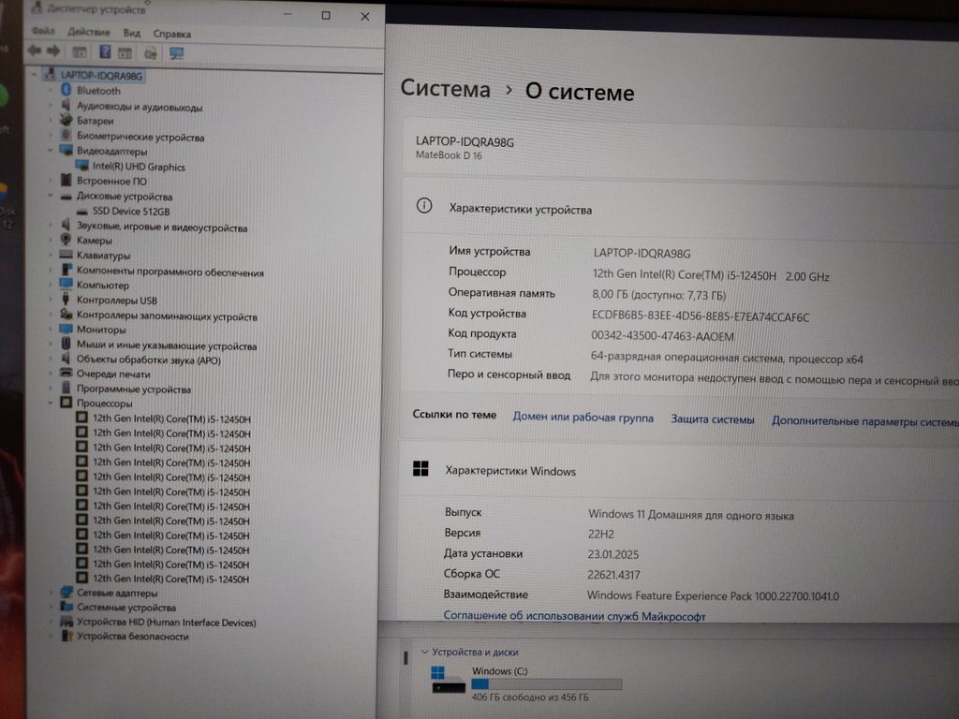This screenshot has width=959, height=719.
Task: Click the Windows 11 Домашняя для одного языка value
Action: pyautogui.click(x=691, y=516)
